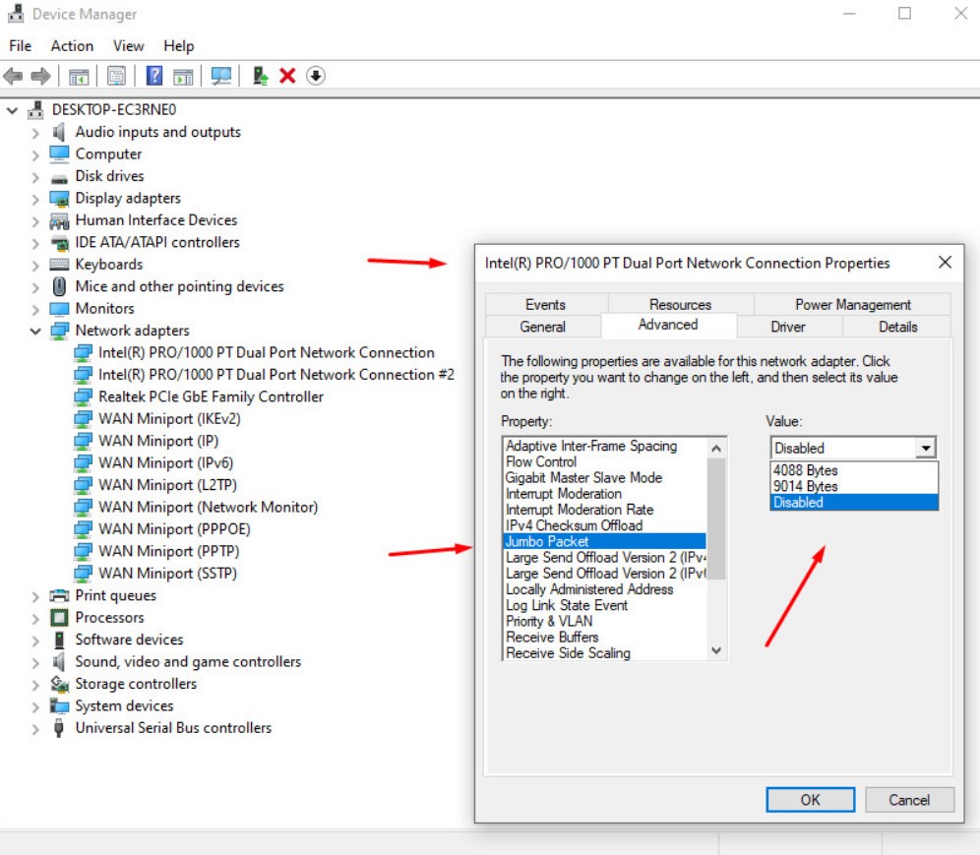Open the File menu
Image resolution: width=980 pixels, height=855 pixels.
(x=20, y=46)
